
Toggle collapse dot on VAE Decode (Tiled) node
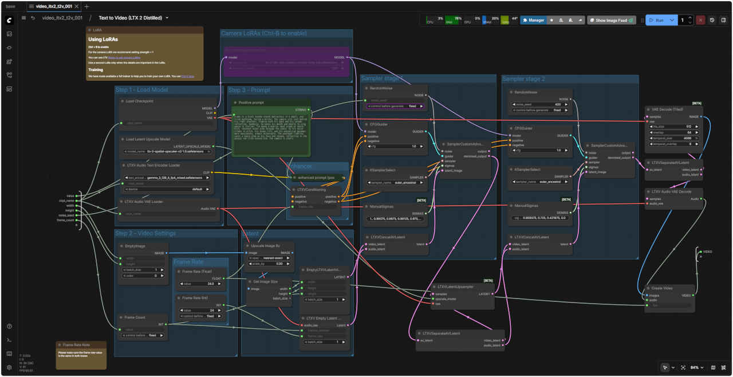tap(648, 109)
